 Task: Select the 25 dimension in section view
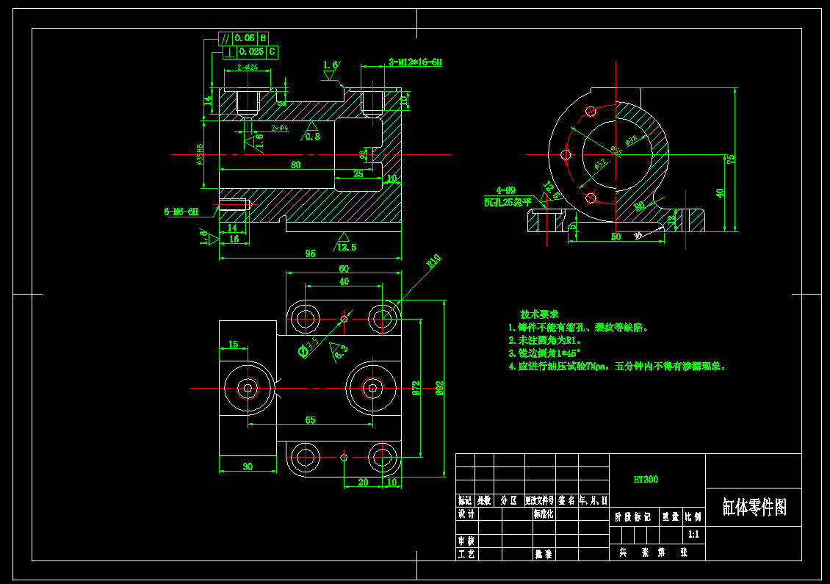pos(358,173)
